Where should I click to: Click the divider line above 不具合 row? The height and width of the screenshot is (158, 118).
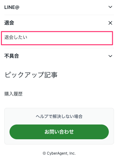[59, 48]
